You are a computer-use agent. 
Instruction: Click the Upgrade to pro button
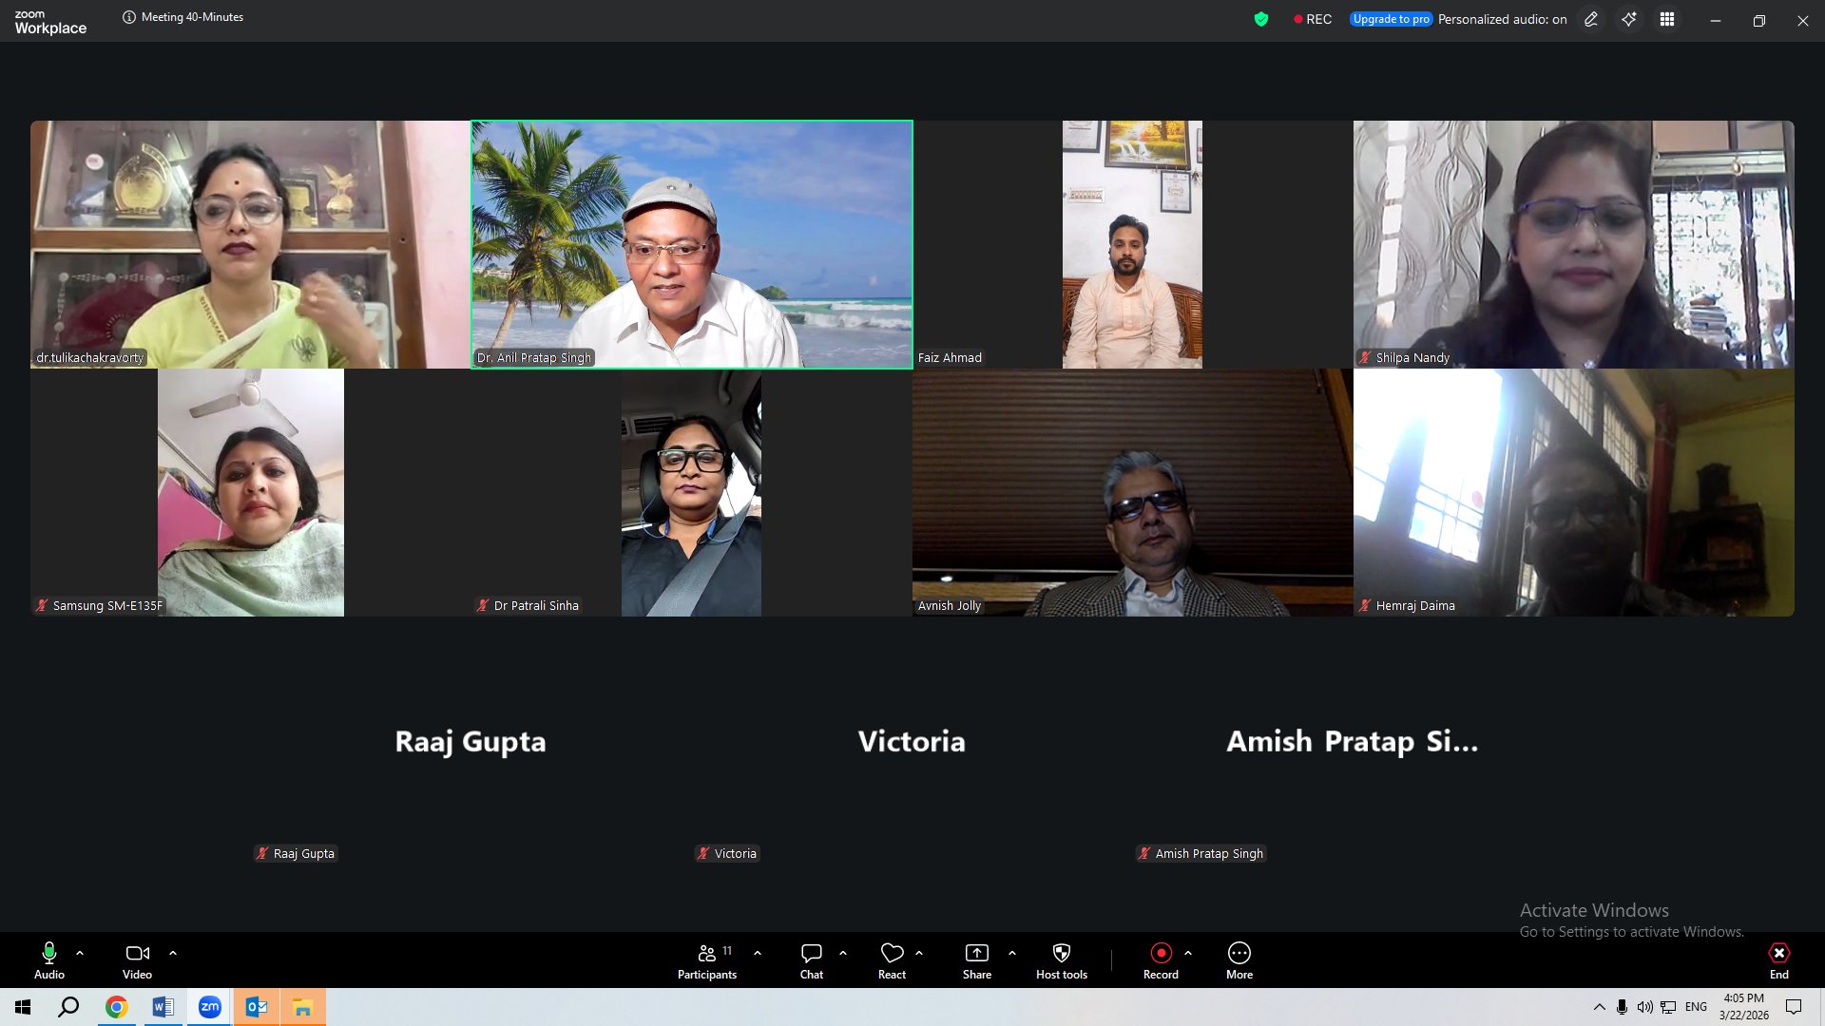pyautogui.click(x=1391, y=19)
